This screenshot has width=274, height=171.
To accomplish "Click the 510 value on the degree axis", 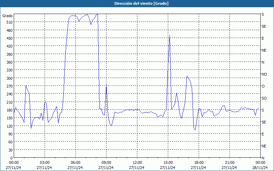I will tap(10, 22).
